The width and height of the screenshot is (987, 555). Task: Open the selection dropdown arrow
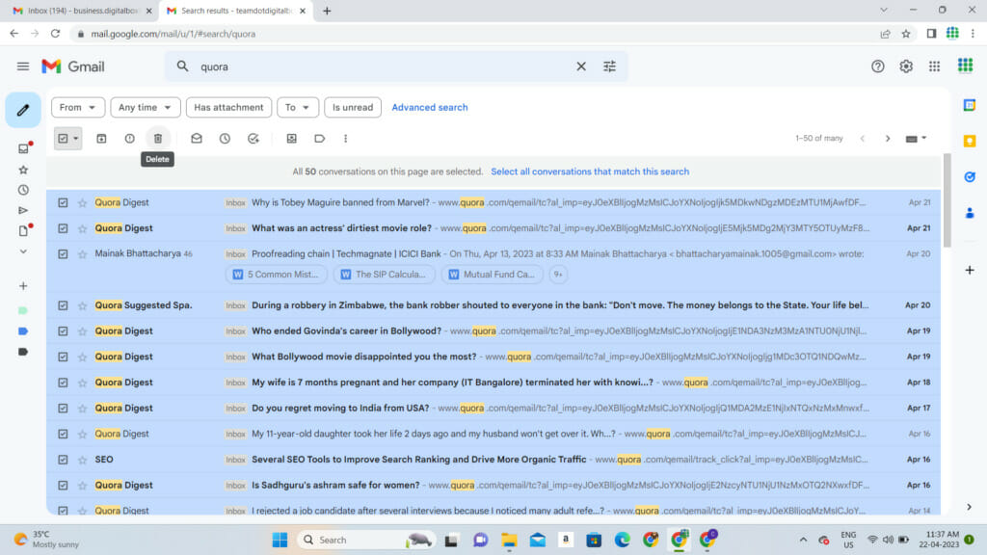[x=76, y=138]
